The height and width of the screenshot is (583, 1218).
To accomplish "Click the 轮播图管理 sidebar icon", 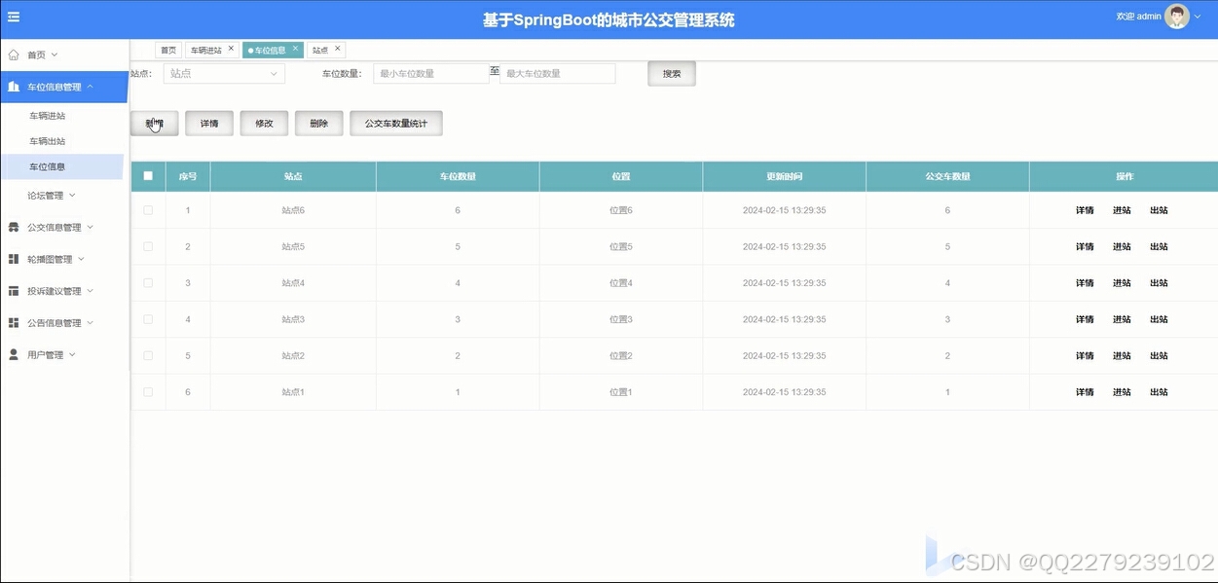I will 14,258.
